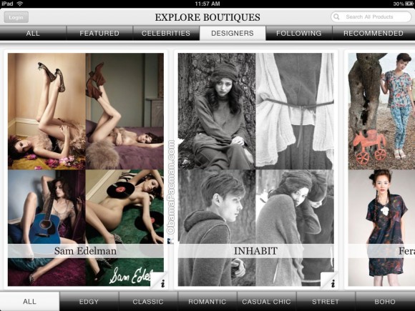Select the DESIGNERS tab
The height and width of the screenshot is (311, 415).
coord(233,33)
